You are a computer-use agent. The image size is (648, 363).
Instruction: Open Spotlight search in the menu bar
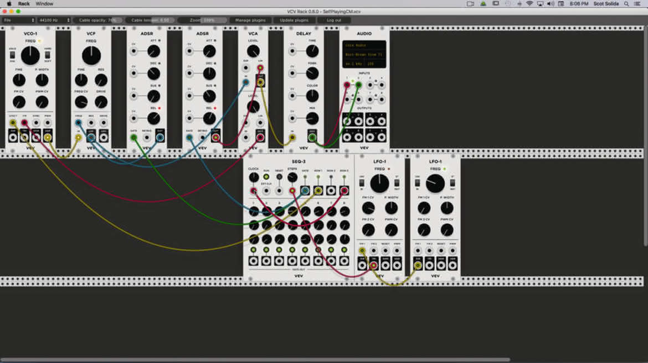coord(626,4)
